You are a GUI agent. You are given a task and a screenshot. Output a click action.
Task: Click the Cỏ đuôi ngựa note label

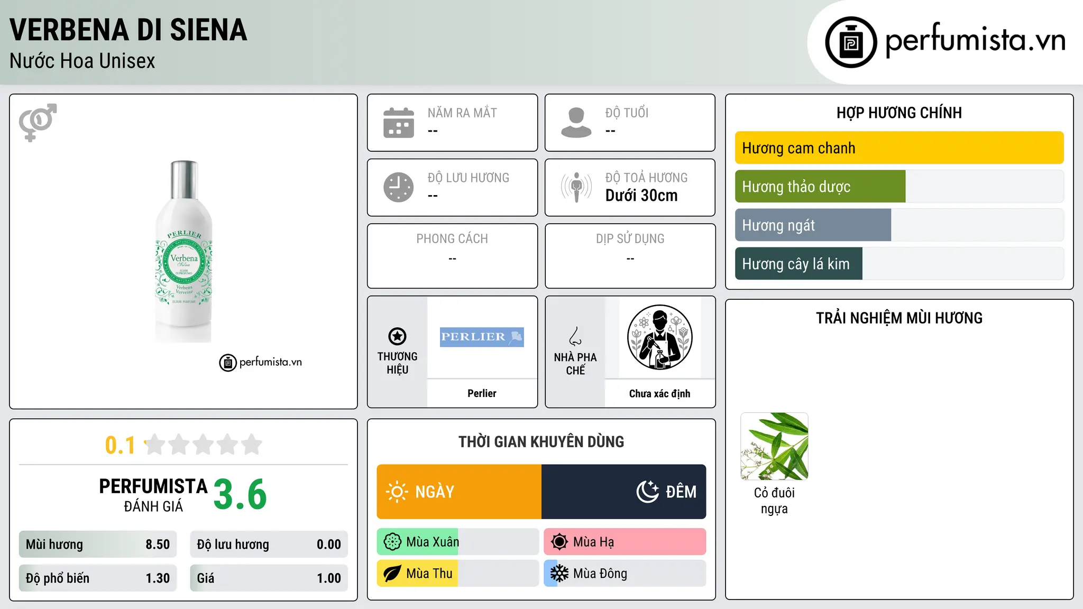point(774,501)
